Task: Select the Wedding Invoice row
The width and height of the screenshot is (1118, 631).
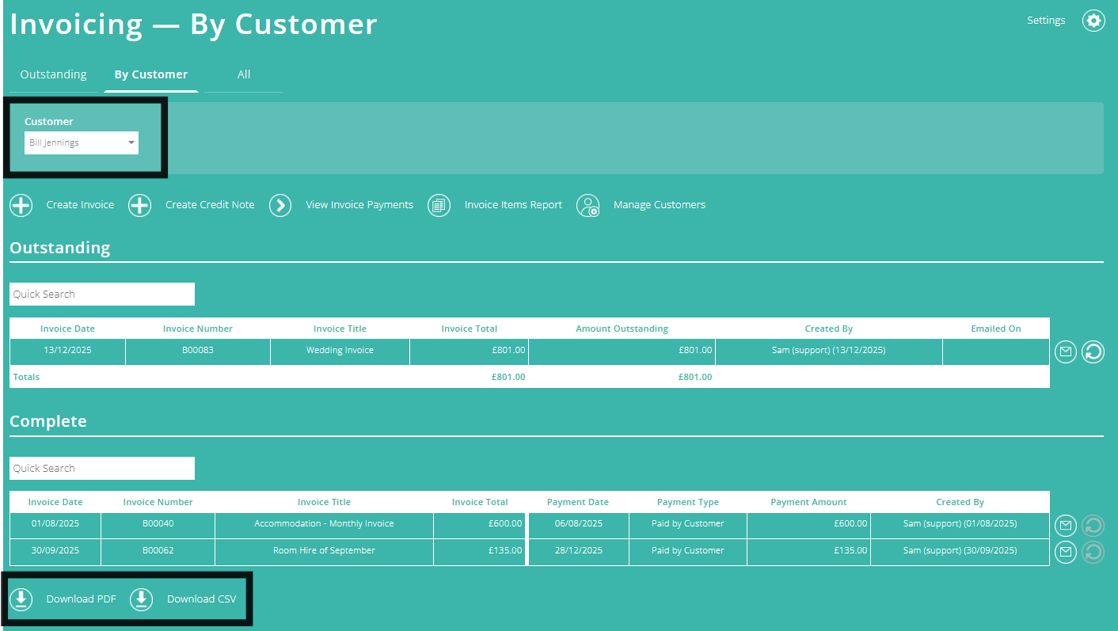Action: click(340, 349)
